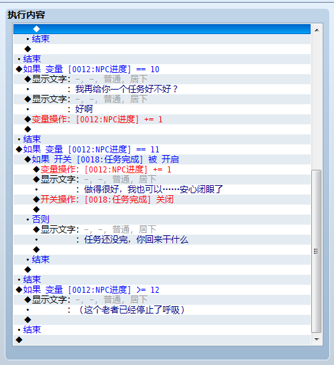This screenshot has width=334, height=365.
Task: Select the indented 结束 row below 任务还没完
Action: (162, 259)
